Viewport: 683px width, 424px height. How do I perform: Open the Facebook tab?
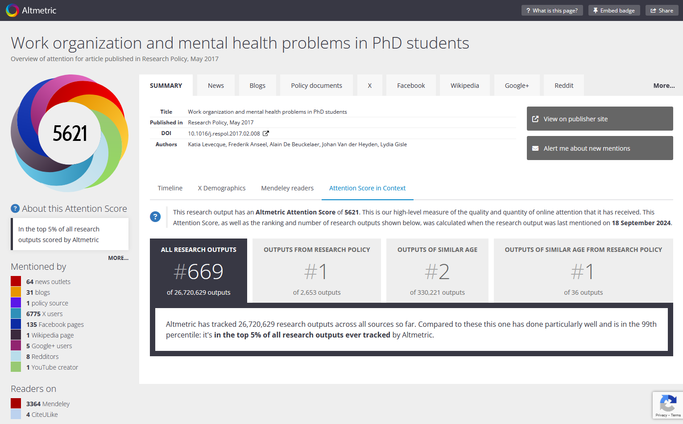tap(411, 86)
